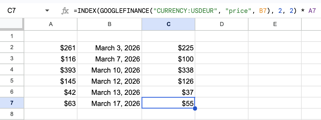This screenshot has width=321, height=120.
Task: Select cell with March 13, 2026
Action: (x=109, y=92)
